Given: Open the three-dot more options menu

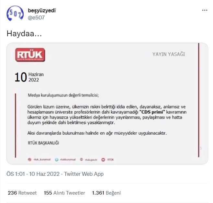Looking at the screenshot, I should [205, 10].
